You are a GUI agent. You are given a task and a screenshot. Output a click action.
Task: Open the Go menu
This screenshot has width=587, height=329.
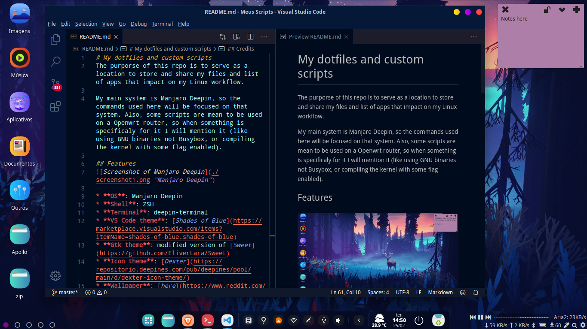(122, 24)
